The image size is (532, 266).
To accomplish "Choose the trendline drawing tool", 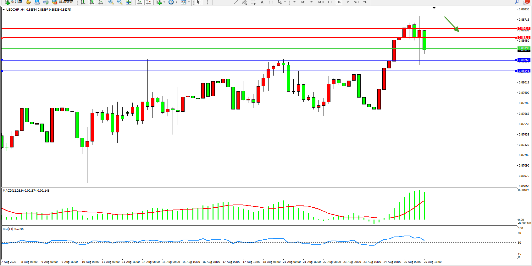I will coord(236,2).
